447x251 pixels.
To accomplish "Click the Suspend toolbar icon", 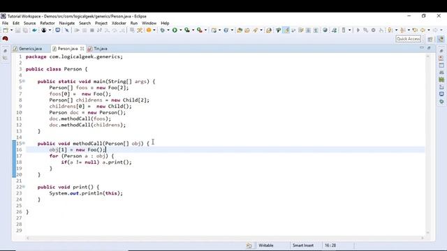I will [x=85, y=30].
